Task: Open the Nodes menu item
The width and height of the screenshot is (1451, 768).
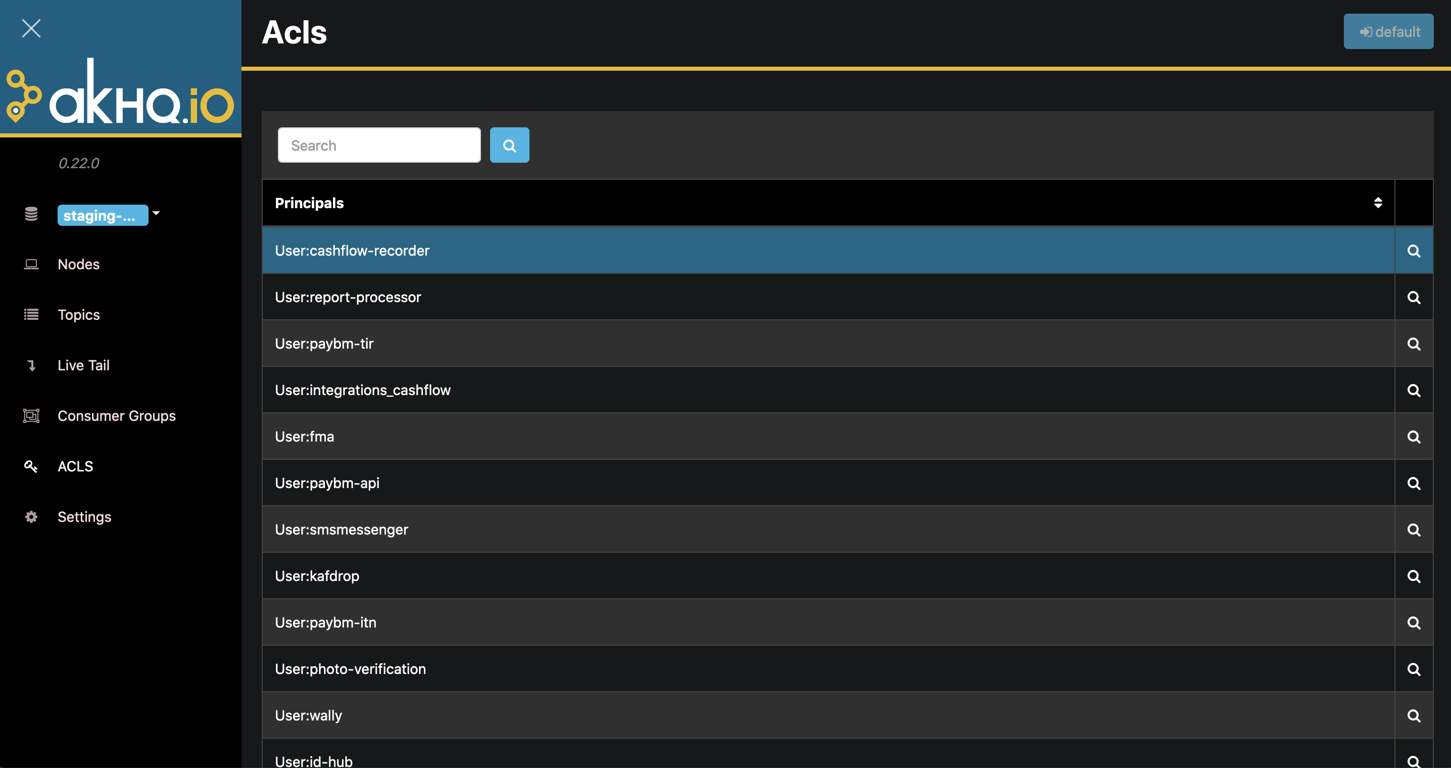Action: 78,264
